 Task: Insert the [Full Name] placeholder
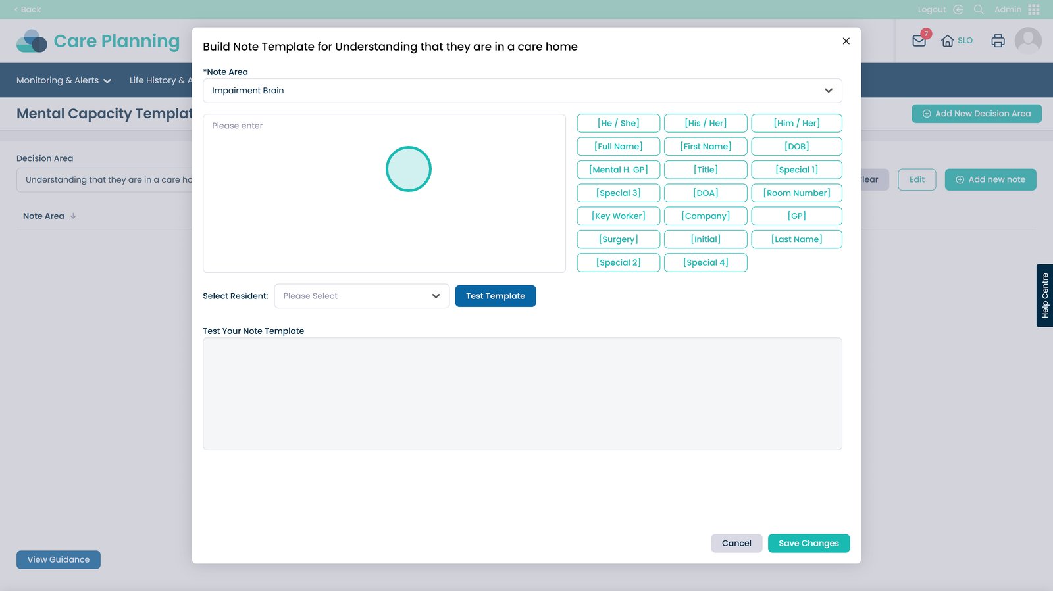619,146
